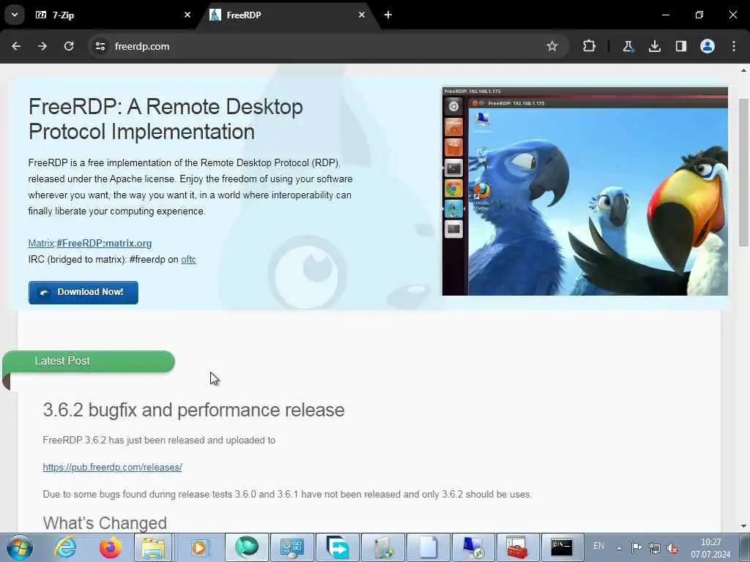Toggle the browser side panel icon
The height and width of the screenshot is (562, 750).
[680, 46]
